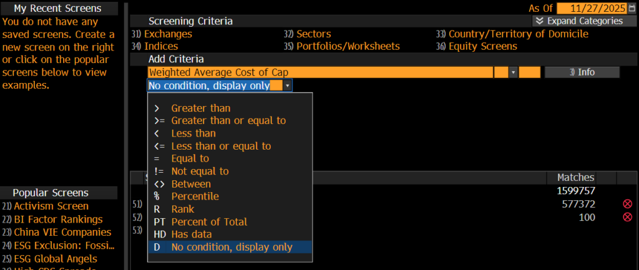
Task: Remove the criteria row with 577372 matches
Action: pyautogui.click(x=628, y=204)
